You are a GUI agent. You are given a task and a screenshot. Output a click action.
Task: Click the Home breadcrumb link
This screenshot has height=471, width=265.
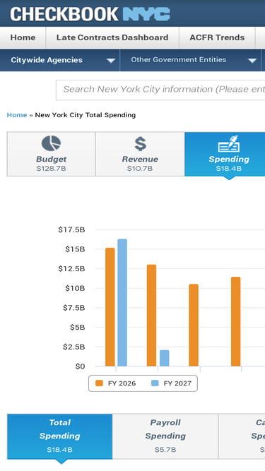(x=17, y=115)
